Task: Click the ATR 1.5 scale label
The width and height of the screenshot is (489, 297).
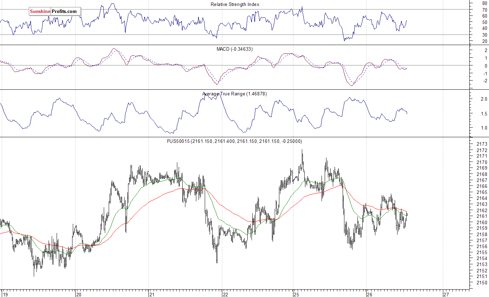Action: (484, 114)
